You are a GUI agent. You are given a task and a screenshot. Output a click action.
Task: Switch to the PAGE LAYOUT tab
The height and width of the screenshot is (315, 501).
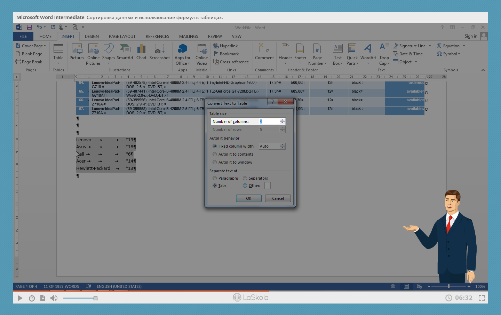pos(122,37)
